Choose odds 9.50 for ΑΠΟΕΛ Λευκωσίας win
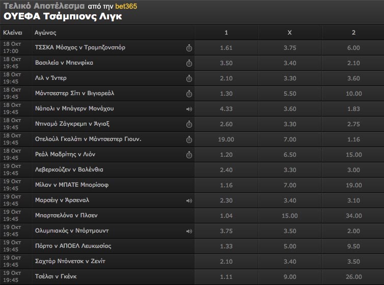This screenshot has width=384, height=285. [x=353, y=246]
